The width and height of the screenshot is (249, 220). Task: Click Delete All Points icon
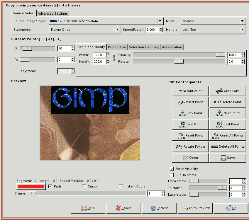click(215, 146)
